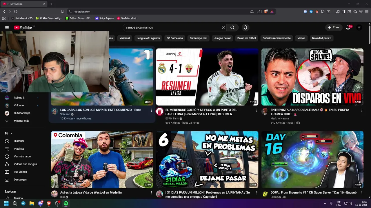Open the Real Madrid 4-1 Elche thumbnail
Screen dimensions: 371x208
point(207,77)
